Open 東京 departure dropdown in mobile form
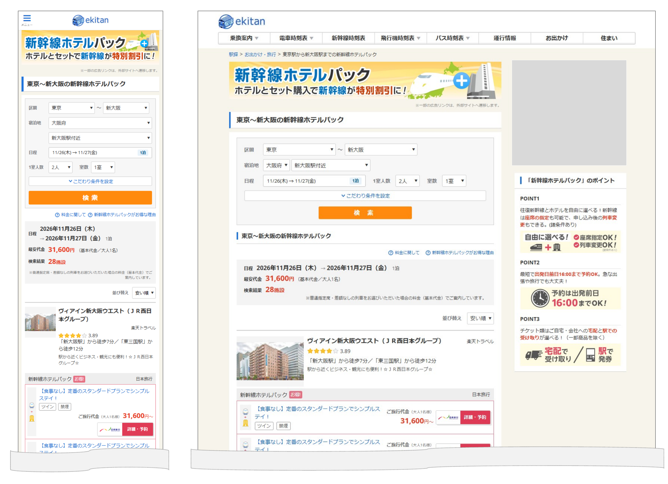 [71, 108]
